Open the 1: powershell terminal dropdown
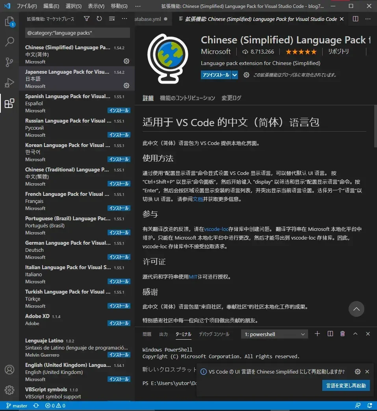This screenshot has height=411, width=377. [274, 334]
